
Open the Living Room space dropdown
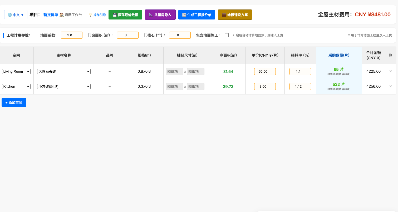tap(16, 71)
